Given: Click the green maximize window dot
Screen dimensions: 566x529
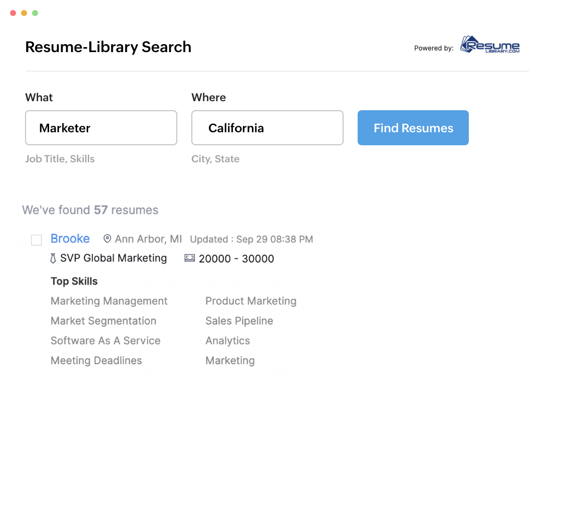Looking at the screenshot, I should pyautogui.click(x=35, y=13).
